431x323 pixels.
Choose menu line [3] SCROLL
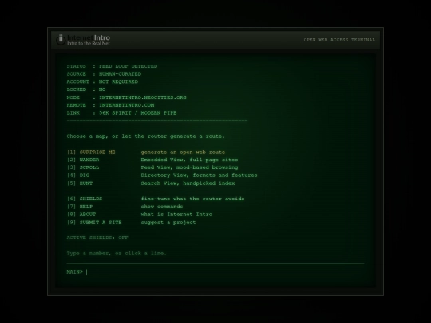(152, 167)
